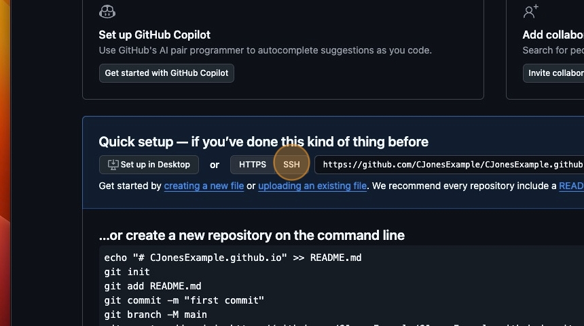This screenshot has height=326, width=584.
Task: Open the creating a new file link
Action: click(204, 186)
